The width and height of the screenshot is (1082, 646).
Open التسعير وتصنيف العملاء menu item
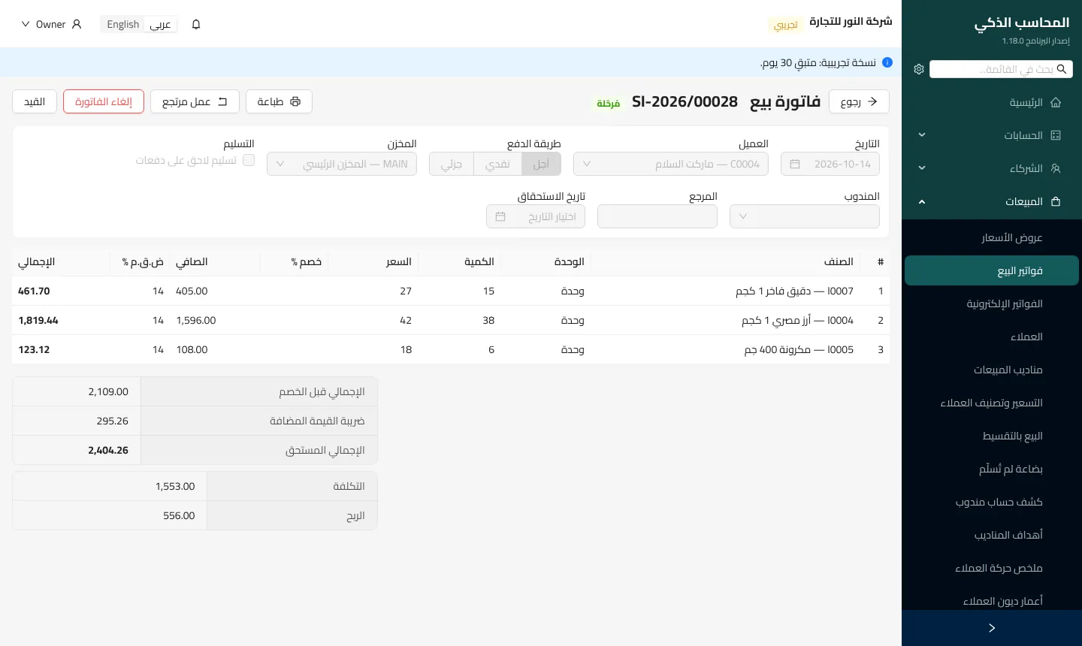992,403
